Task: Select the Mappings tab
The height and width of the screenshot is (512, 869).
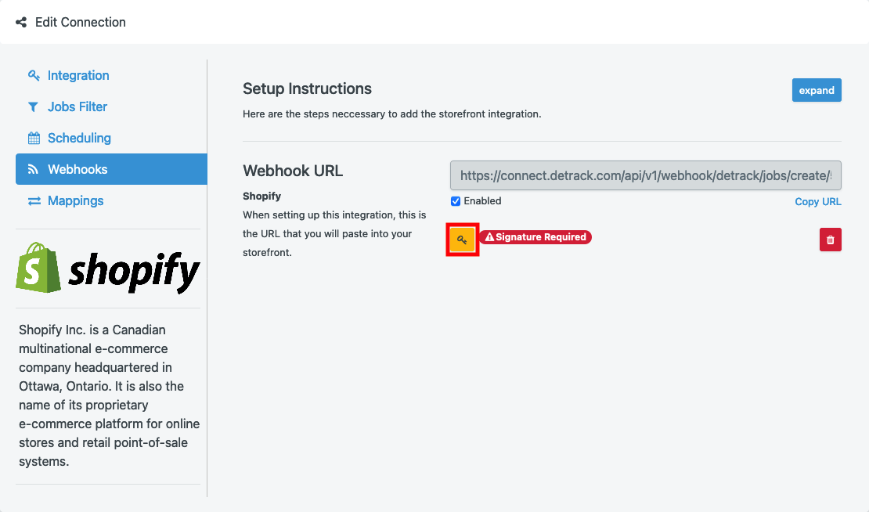Action: pyautogui.click(x=75, y=201)
